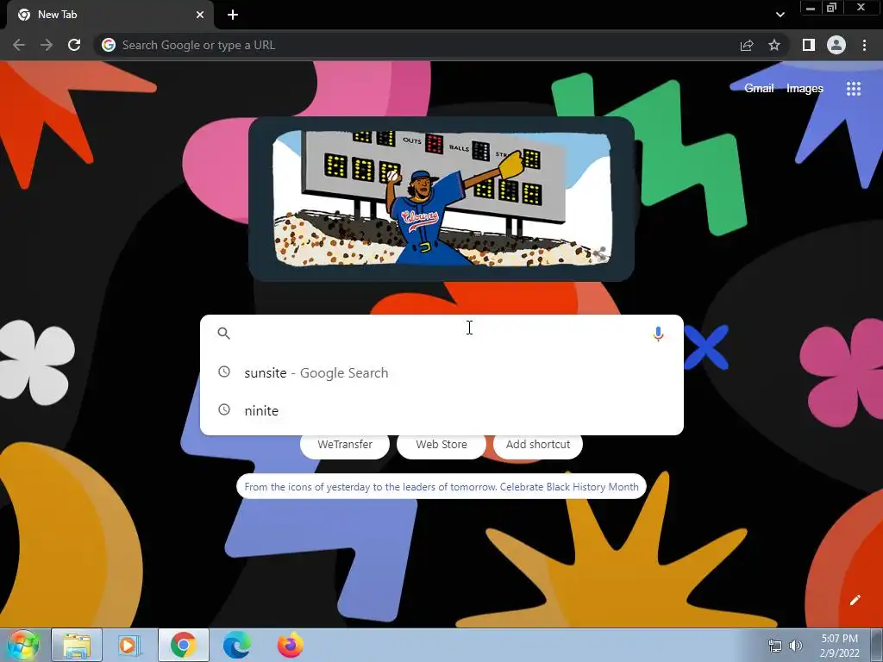Open Firefox from the taskbar

[x=290, y=645]
